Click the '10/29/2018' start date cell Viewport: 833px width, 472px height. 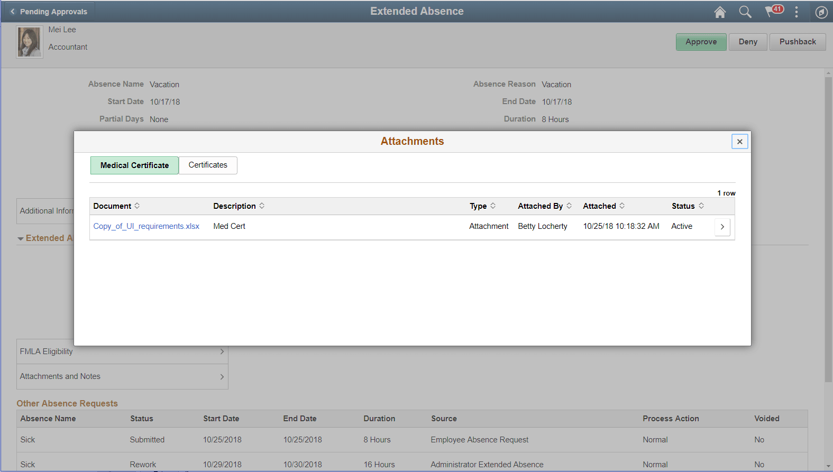coord(222,465)
